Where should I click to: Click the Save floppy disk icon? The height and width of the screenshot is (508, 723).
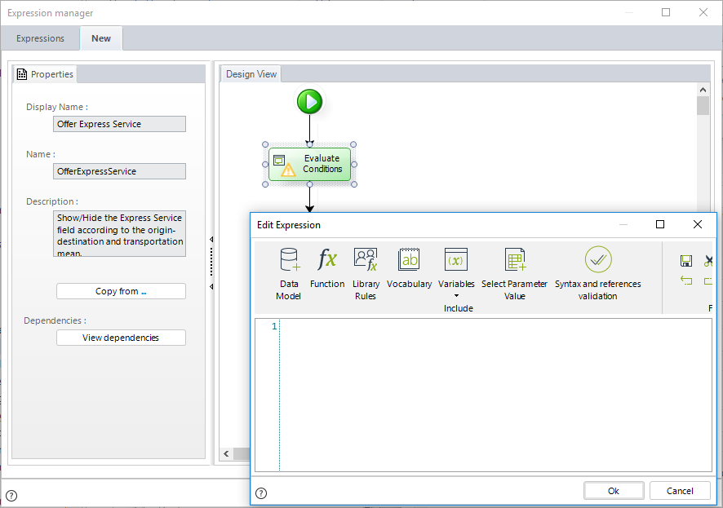[x=686, y=261]
